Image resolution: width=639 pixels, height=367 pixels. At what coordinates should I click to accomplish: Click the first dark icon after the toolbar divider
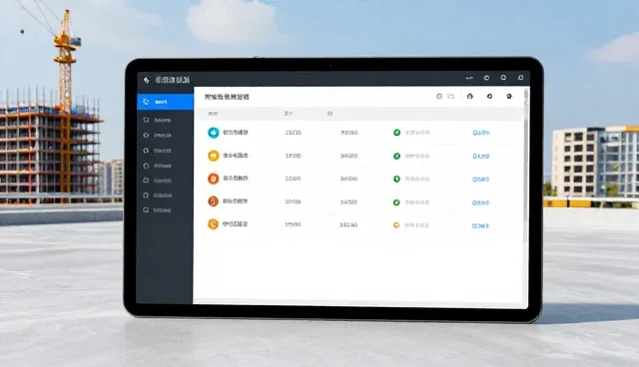pos(470,96)
